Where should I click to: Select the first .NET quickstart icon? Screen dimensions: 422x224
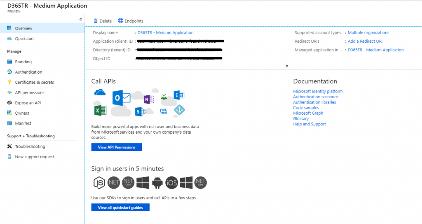pos(114,182)
